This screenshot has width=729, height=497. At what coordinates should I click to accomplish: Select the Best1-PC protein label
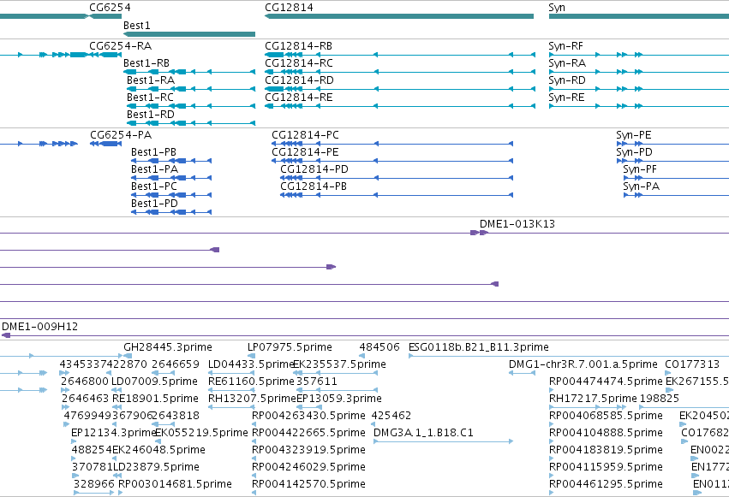[x=154, y=186]
